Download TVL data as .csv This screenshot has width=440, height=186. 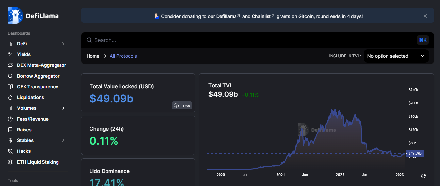tap(182, 106)
